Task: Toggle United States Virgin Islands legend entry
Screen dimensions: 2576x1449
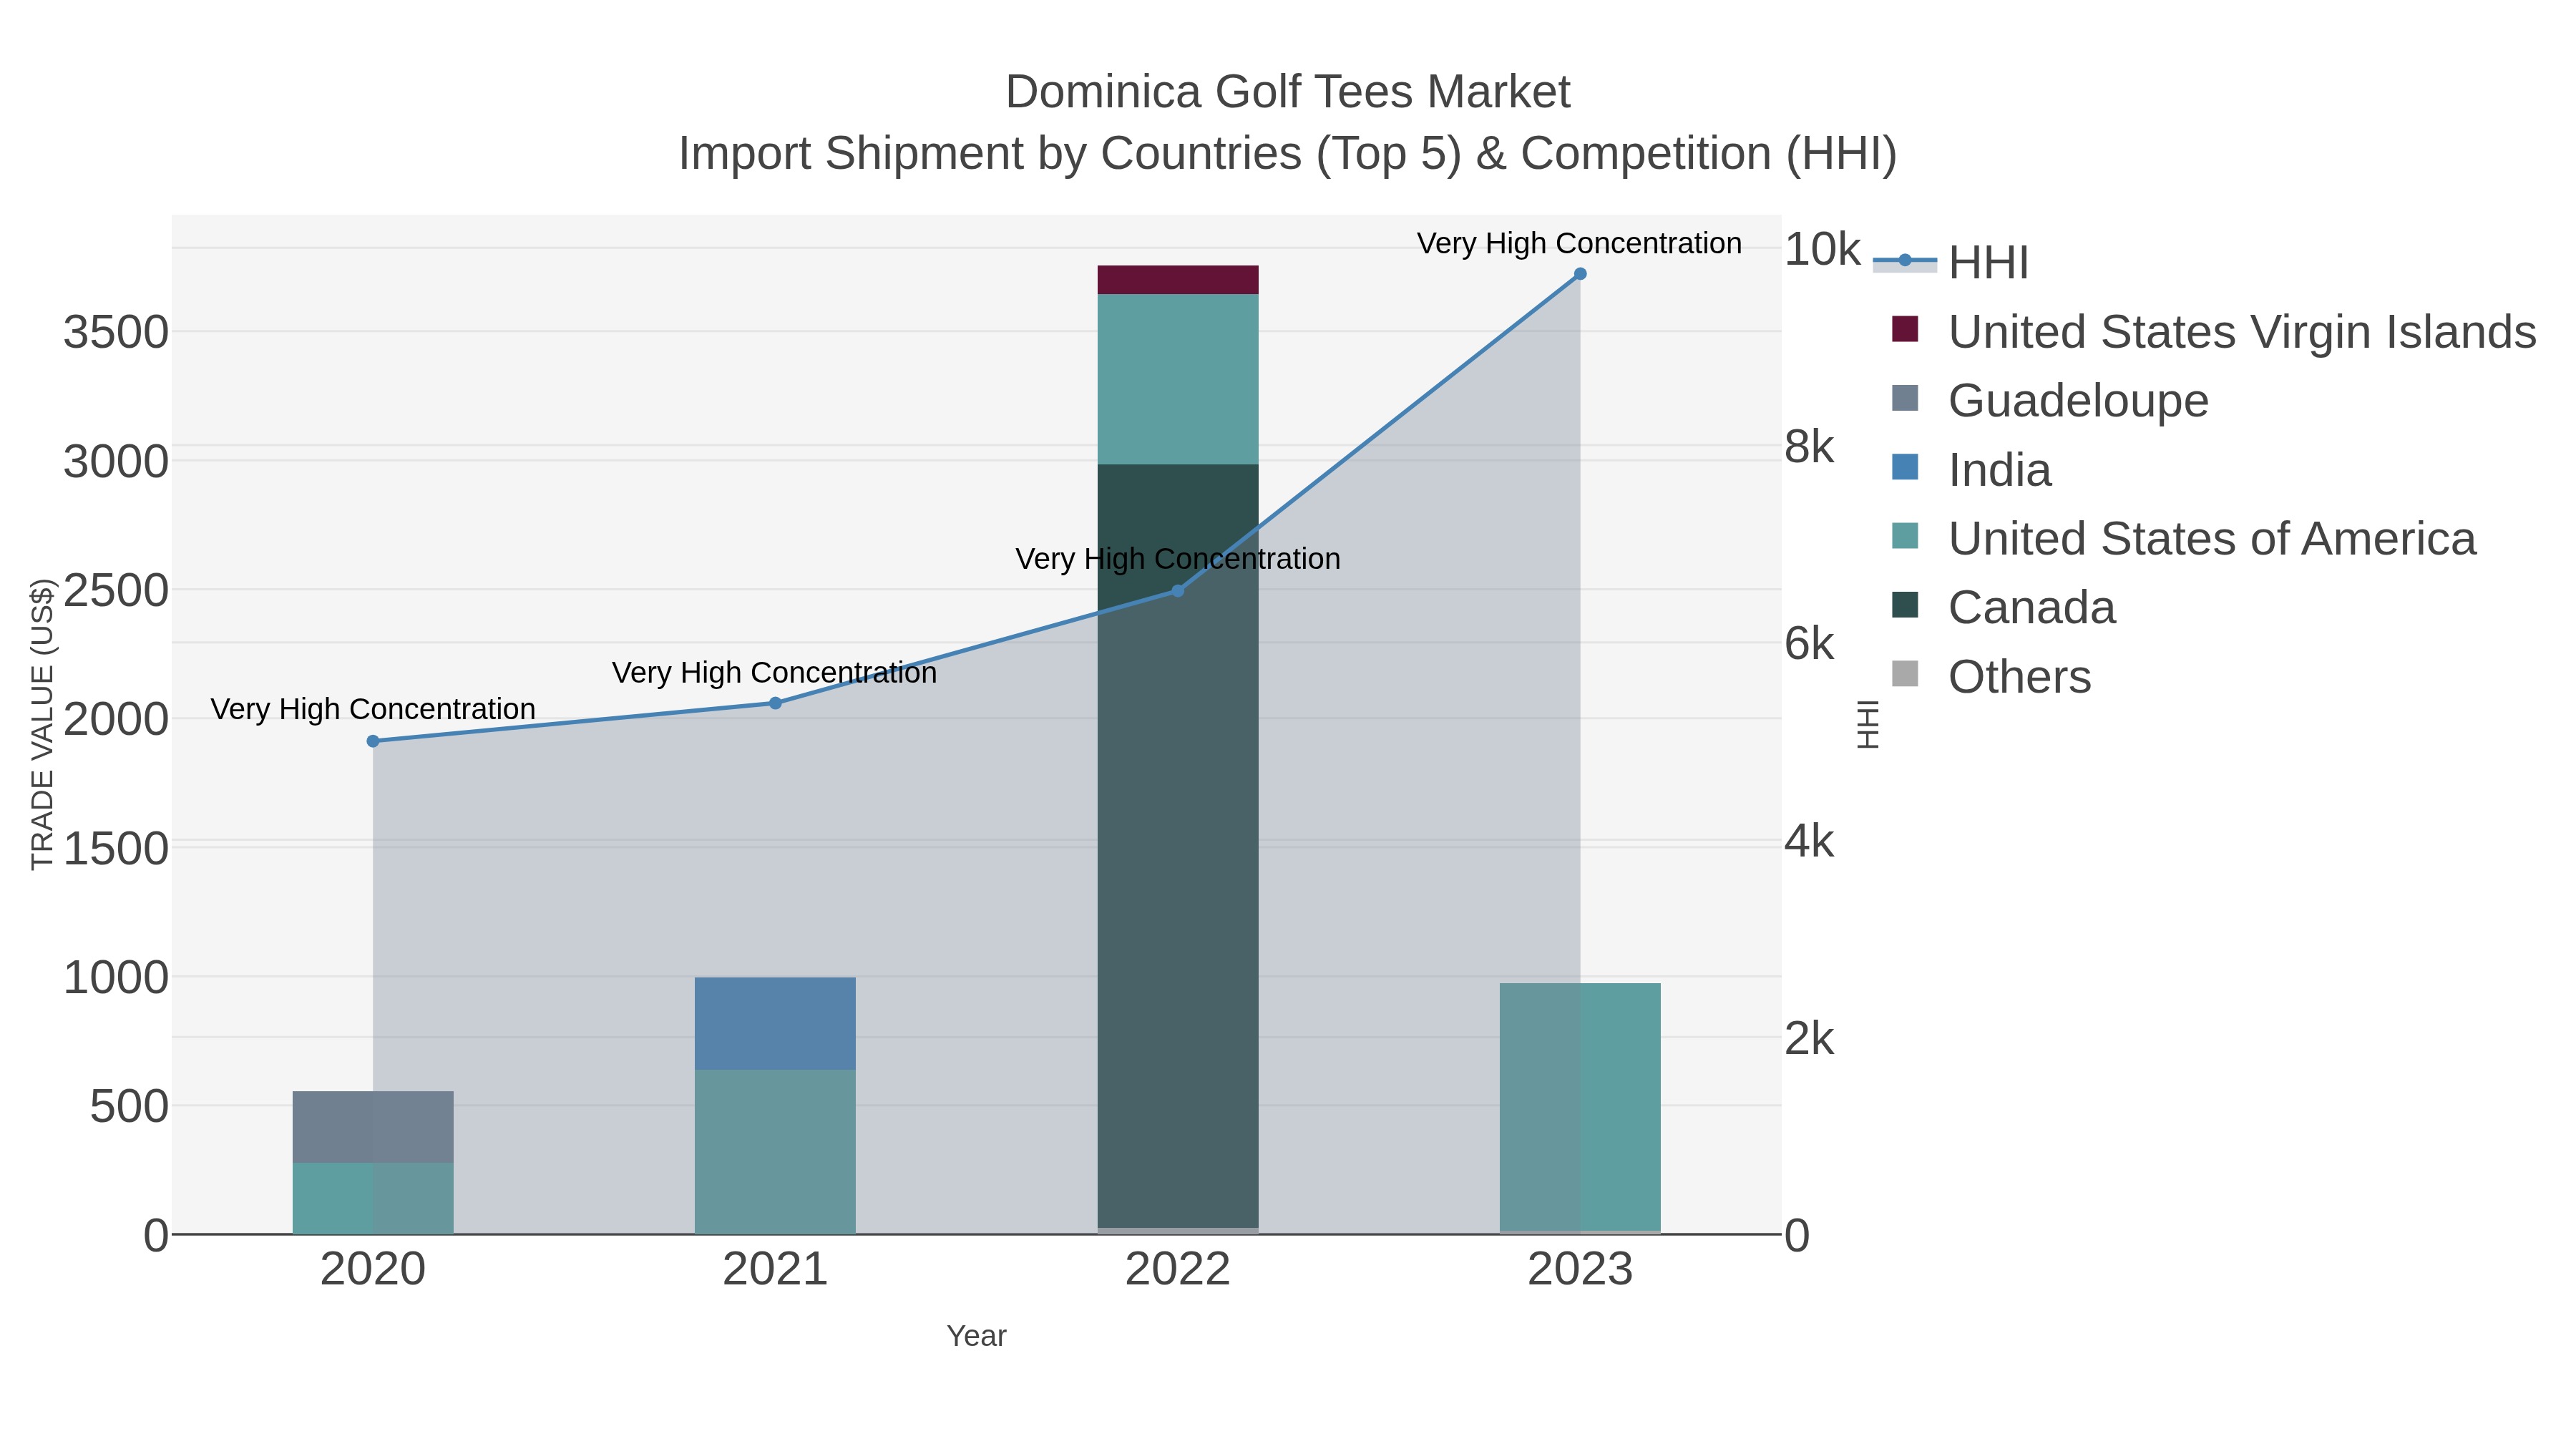Action: click(x=2242, y=332)
